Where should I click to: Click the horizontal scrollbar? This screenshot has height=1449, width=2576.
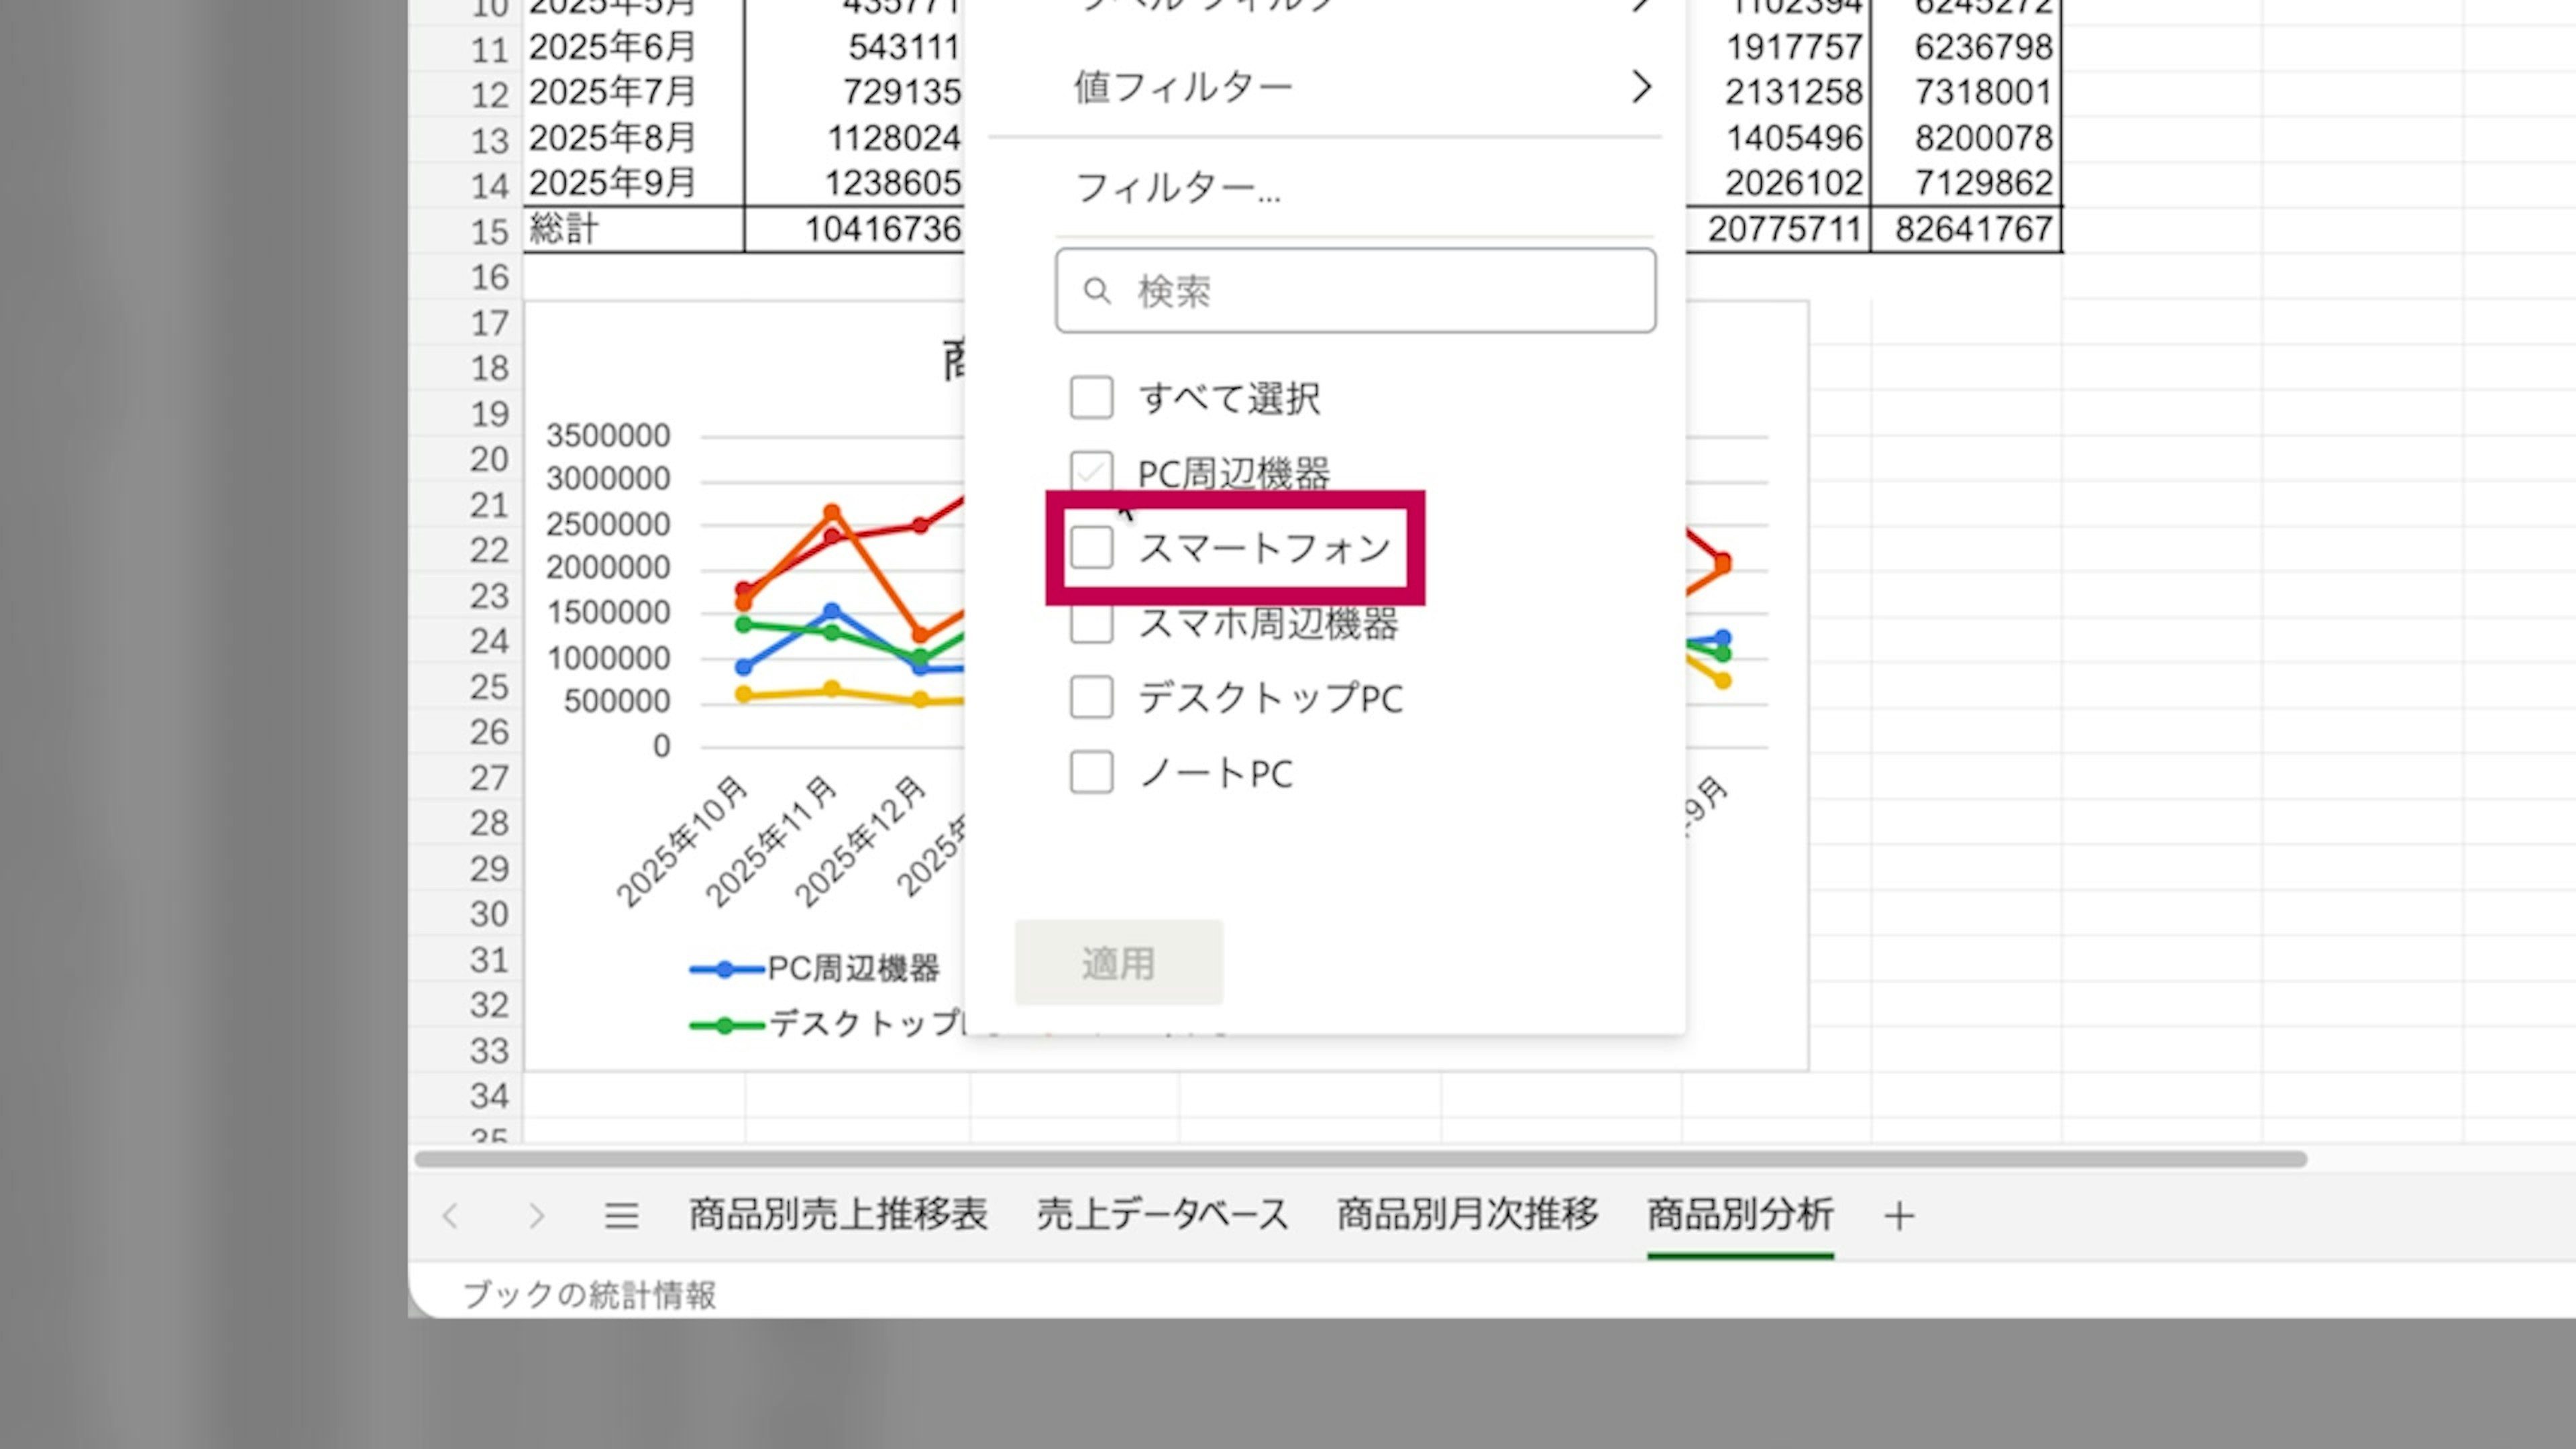pyautogui.click(x=1360, y=1159)
